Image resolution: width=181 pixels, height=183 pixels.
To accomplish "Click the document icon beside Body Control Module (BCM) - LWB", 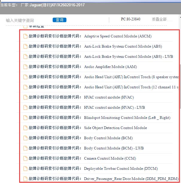I will point(25,148).
